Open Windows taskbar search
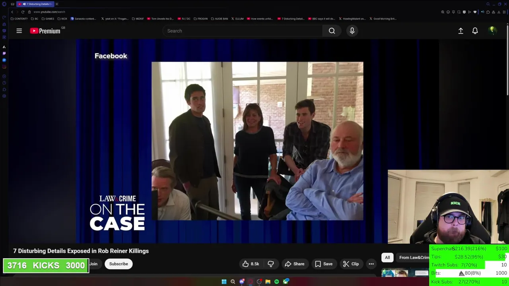This screenshot has height=286, width=509. point(233,282)
